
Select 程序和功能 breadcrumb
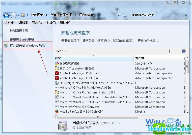click(x=87, y=15)
